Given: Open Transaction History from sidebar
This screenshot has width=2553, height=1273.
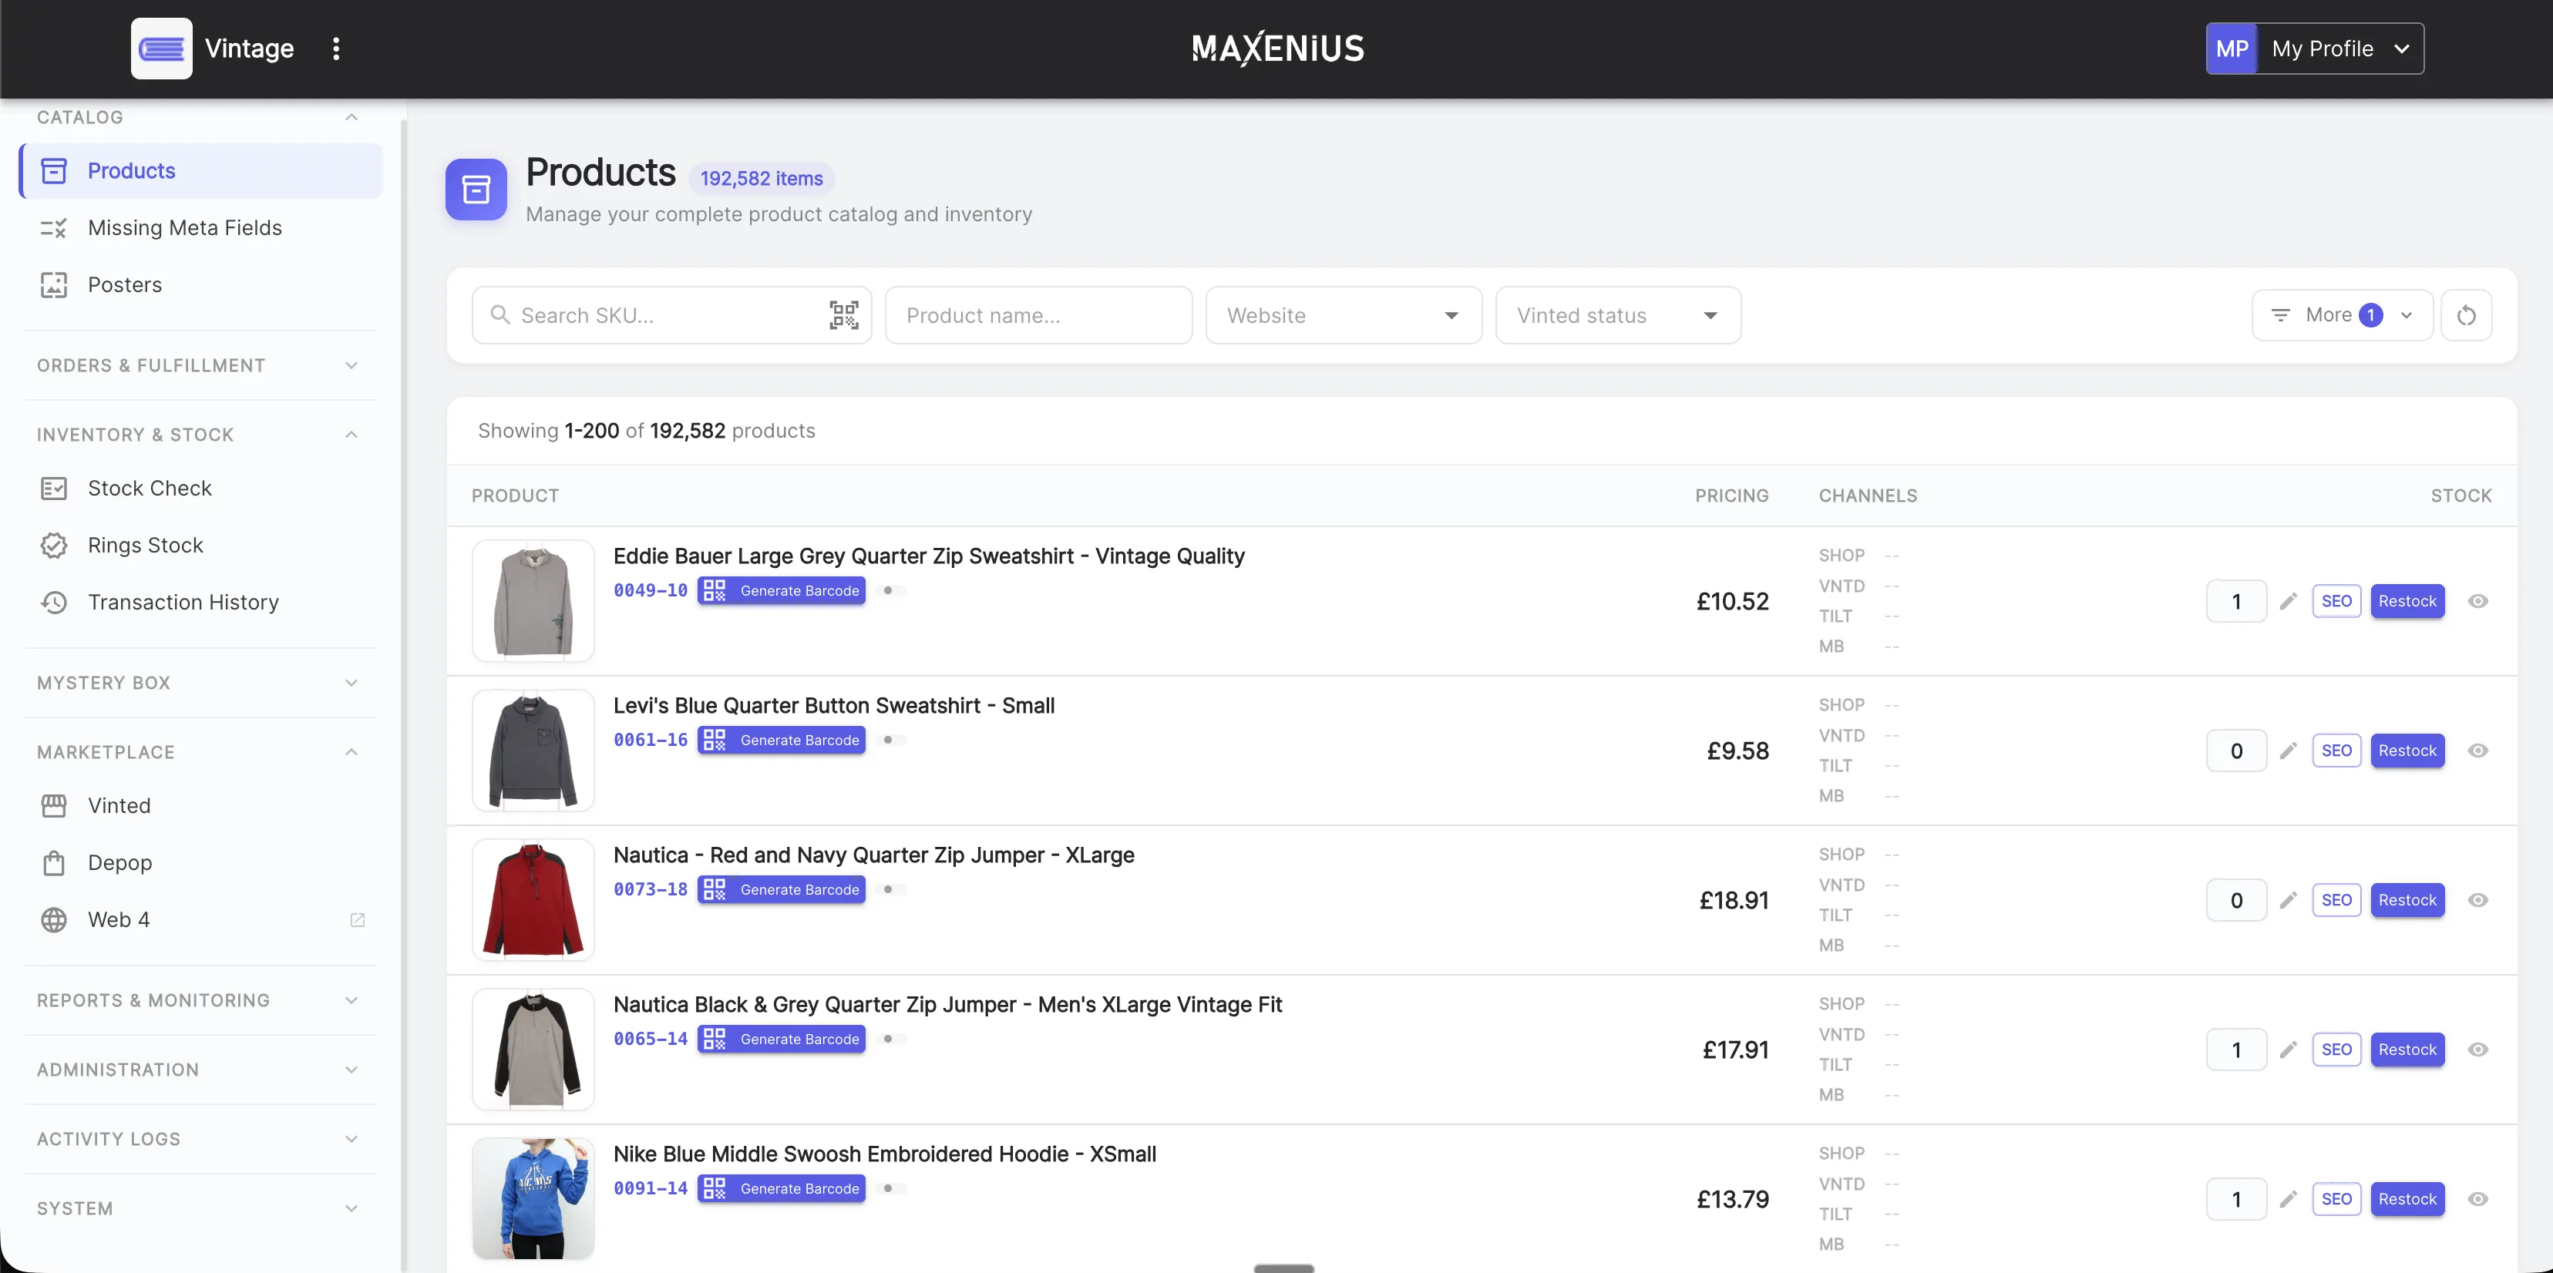Looking at the screenshot, I should 200,603.
